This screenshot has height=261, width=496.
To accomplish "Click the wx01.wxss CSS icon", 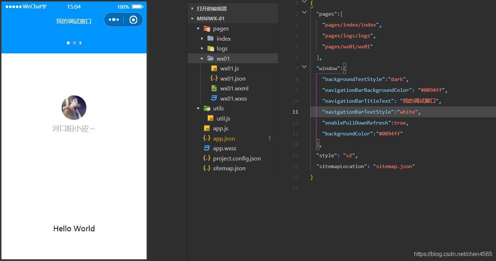I will [x=214, y=98].
